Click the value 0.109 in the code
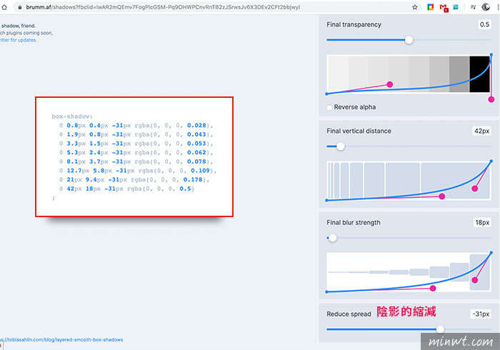Viewport: 500px width, 350px height. click(x=200, y=171)
